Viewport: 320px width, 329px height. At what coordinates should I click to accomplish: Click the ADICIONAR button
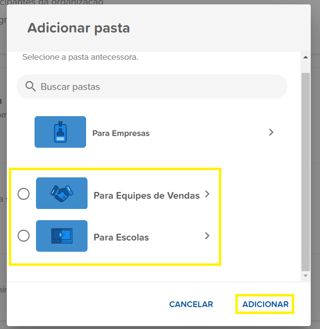coord(266,304)
